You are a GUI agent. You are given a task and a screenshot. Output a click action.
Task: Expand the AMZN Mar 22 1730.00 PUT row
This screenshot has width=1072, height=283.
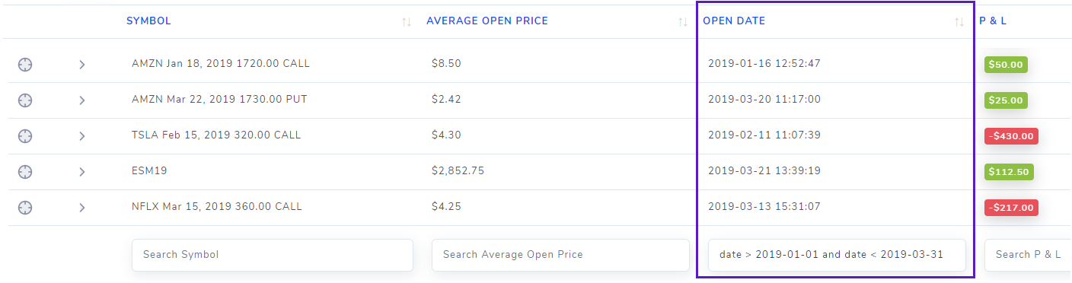(x=81, y=100)
